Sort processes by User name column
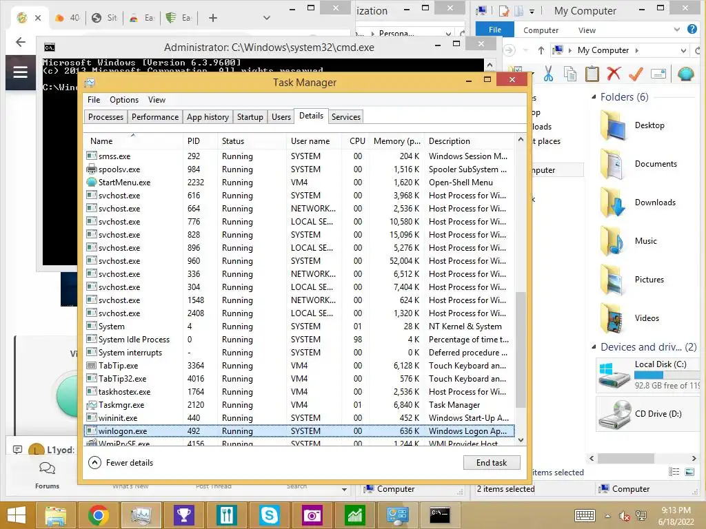This screenshot has width=706, height=529. point(314,141)
